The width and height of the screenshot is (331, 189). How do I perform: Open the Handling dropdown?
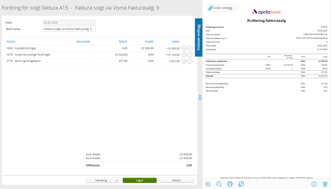[103, 180]
